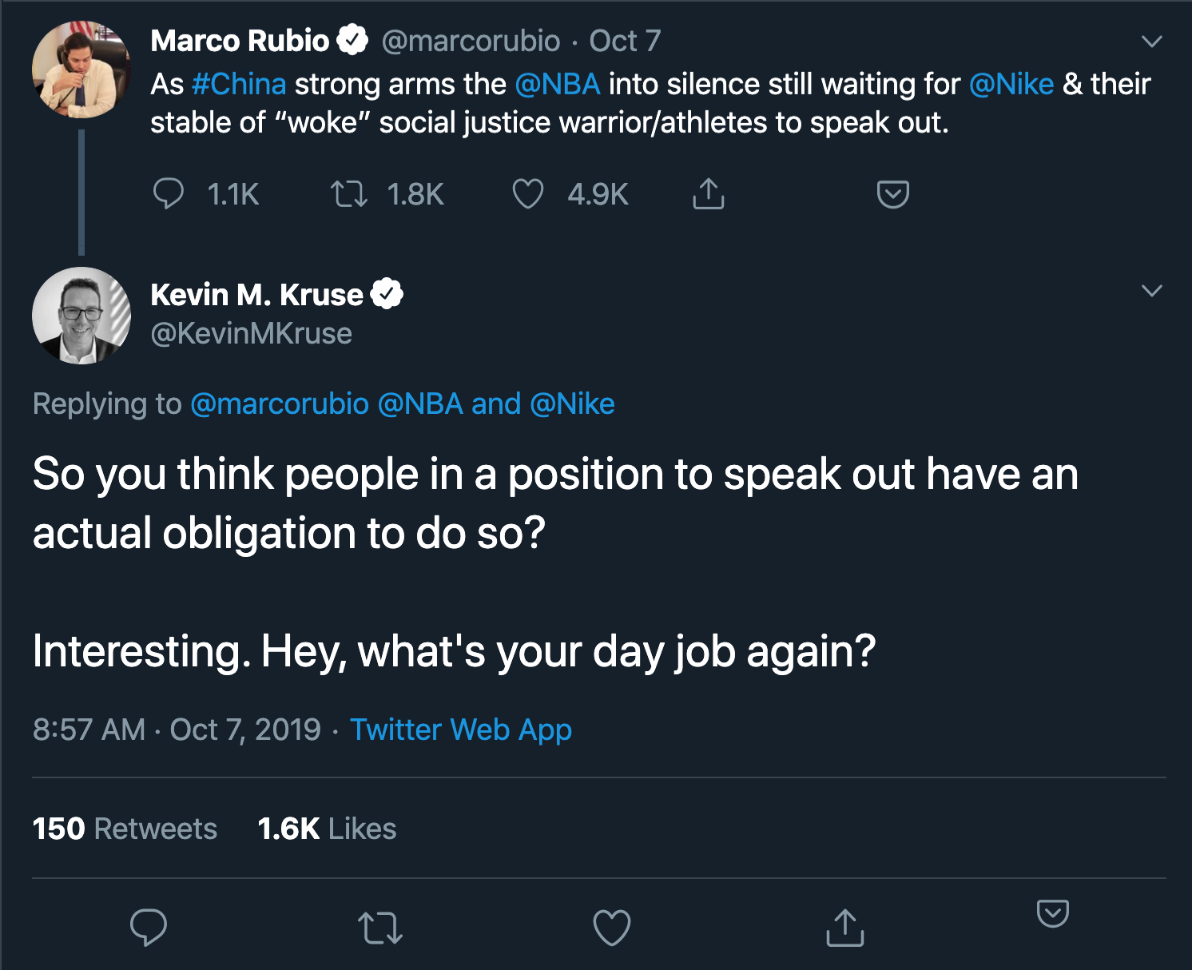The height and width of the screenshot is (970, 1192).
Task: Save Kruse's tweet to Pocket
Action: [1052, 912]
